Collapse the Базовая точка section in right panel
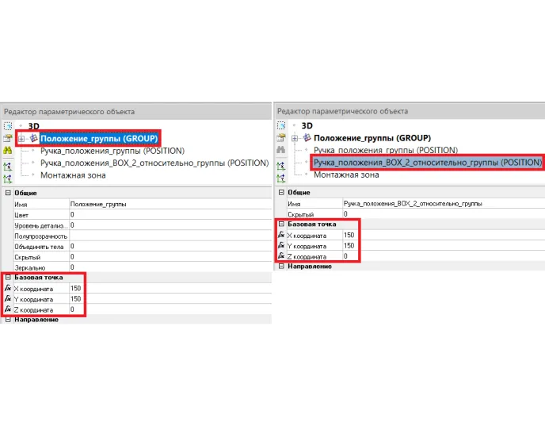Viewport: 545px width, 426px height. point(281,224)
